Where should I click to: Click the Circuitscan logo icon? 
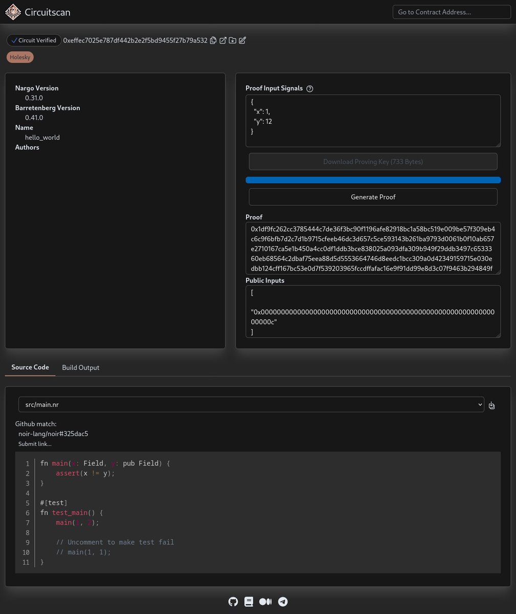13,12
